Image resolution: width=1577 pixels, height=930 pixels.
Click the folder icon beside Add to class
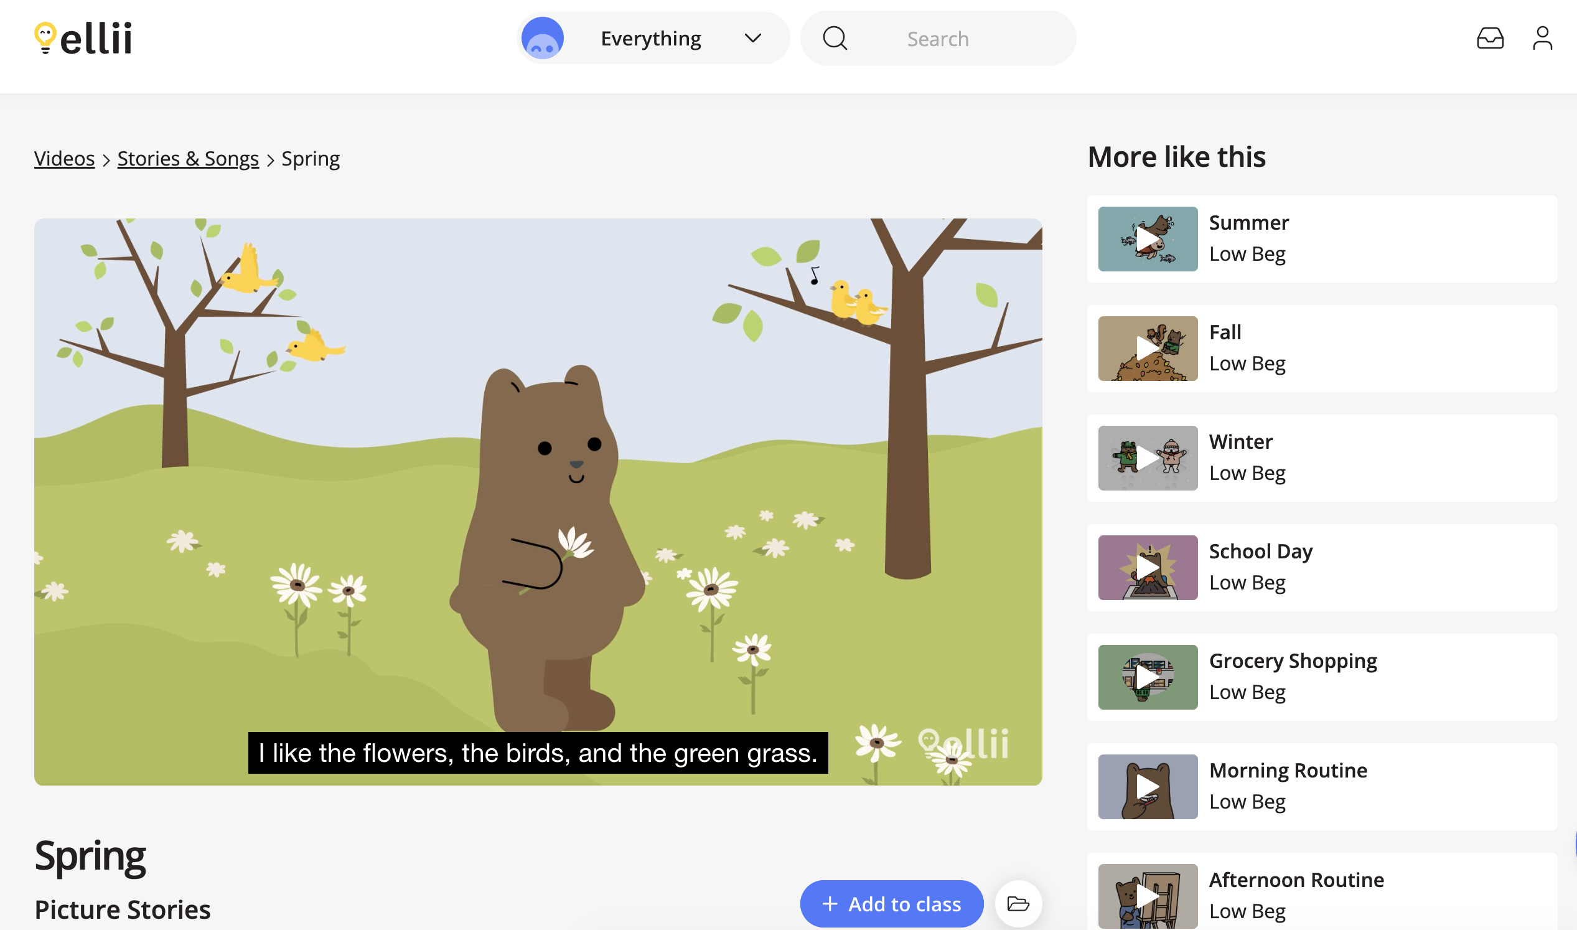[x=1018, y=903]
